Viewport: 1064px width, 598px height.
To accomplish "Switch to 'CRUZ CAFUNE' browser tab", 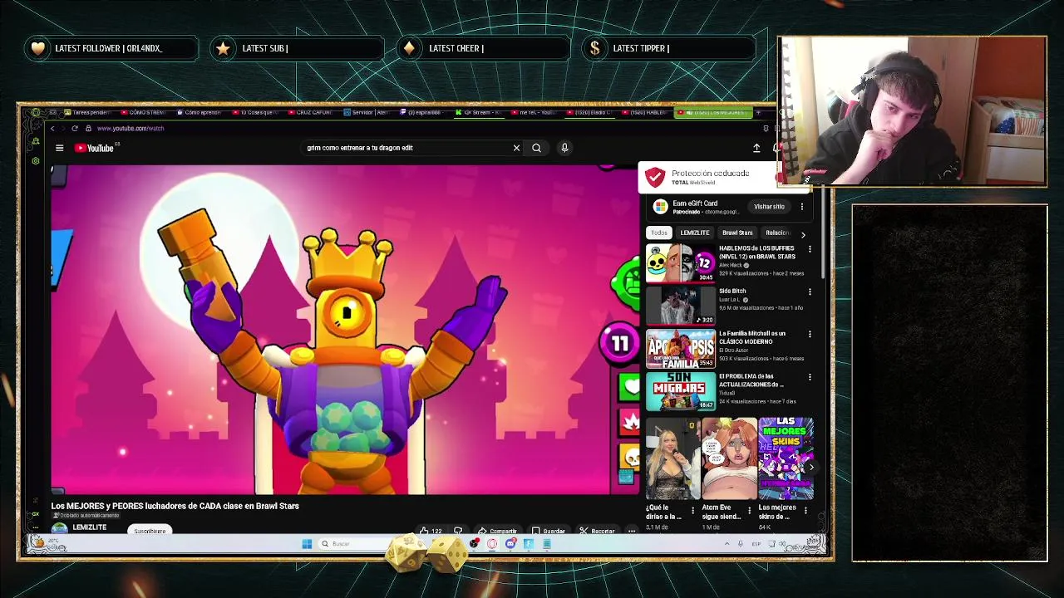I will pyautogui.click(x=311, y=112).
